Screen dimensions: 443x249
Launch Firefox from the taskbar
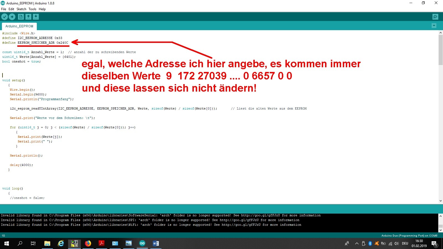coord(88,244)
